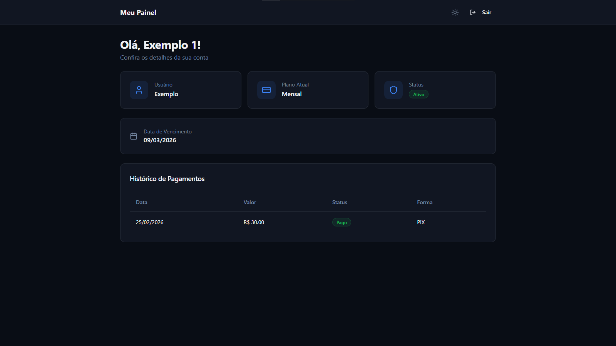Click the logout arrow icon
616x346 pixels.
(473, 12)
